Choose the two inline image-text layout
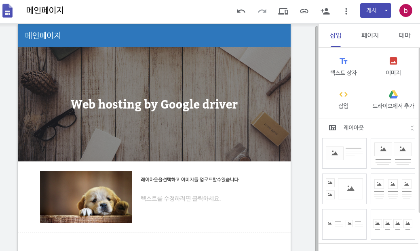 point(344,224)
